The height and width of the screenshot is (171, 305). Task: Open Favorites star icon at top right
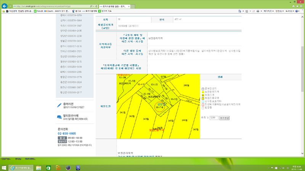(297, 6)
